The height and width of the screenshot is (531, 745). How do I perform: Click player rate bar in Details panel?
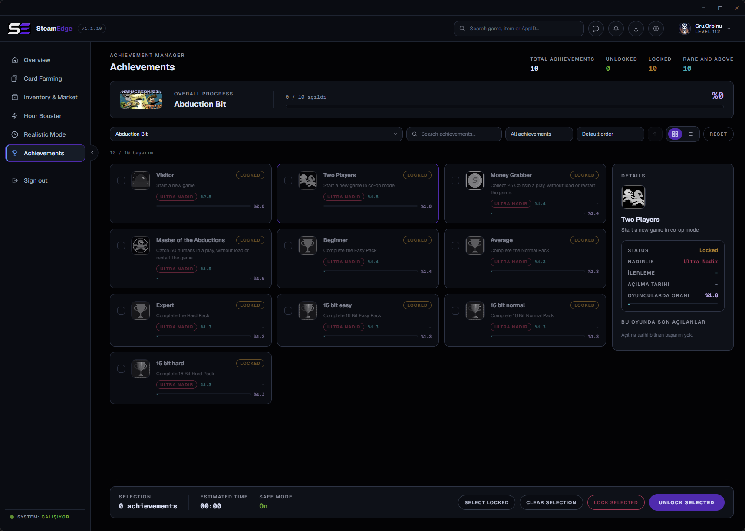(x=673, y=304)
